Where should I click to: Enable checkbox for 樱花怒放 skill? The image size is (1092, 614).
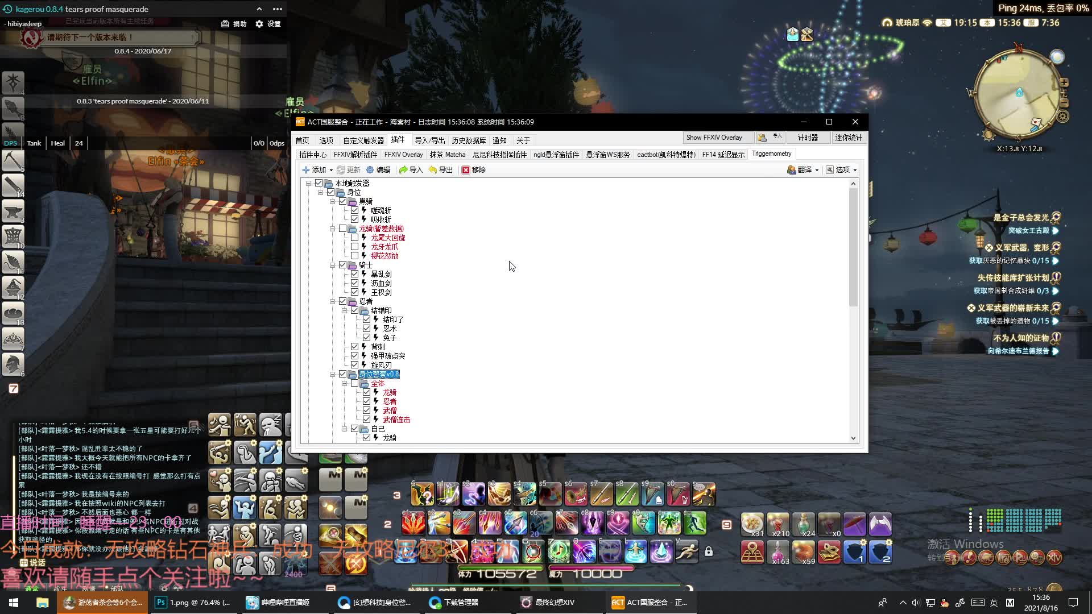point(355,256)
